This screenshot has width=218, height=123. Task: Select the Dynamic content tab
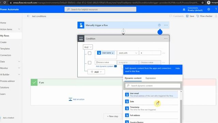(x=133, y=78)
